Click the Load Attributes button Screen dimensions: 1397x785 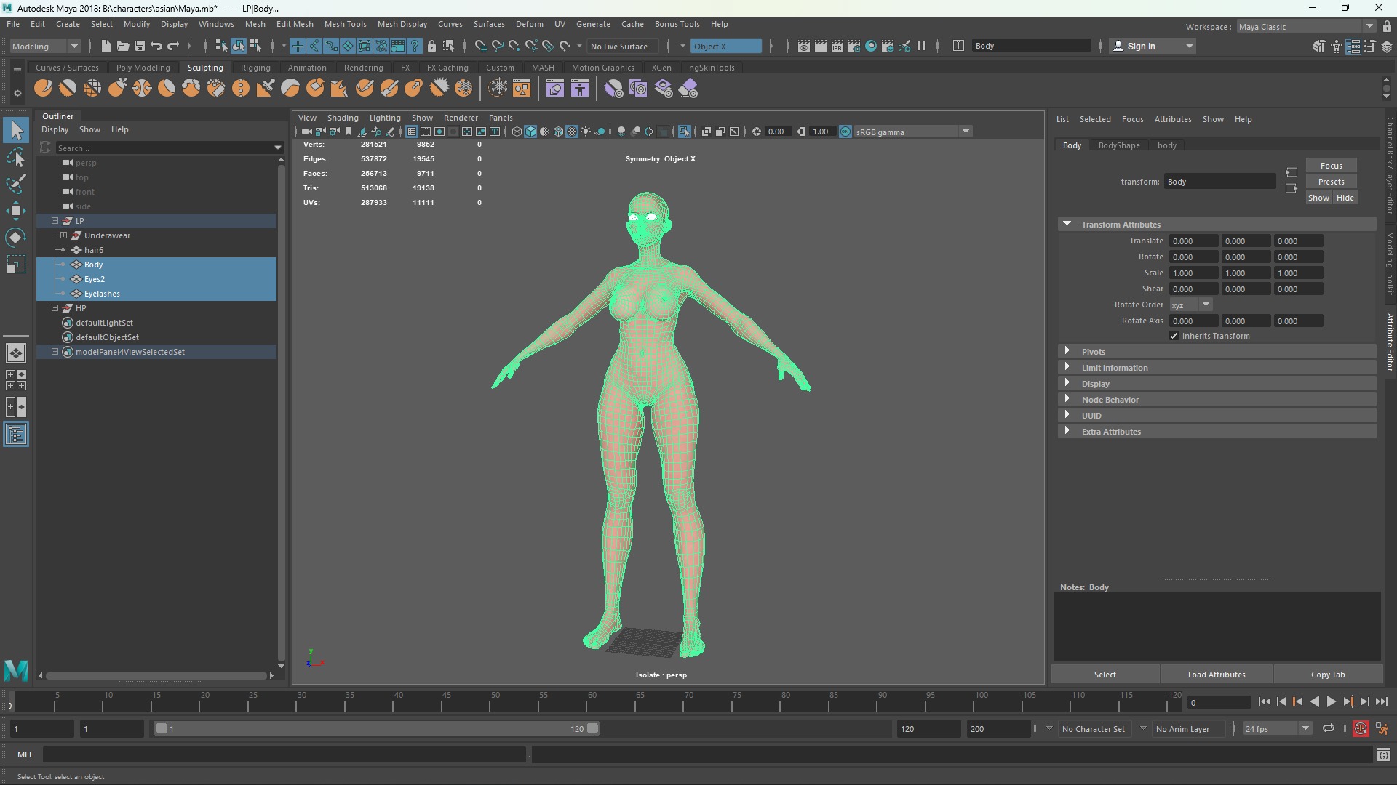tap(1216, 675)
